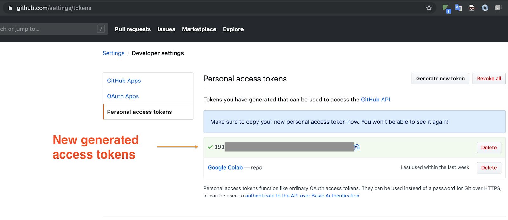Open the Google Colab token link
This screenshot has width=508, height=220.
point(225,168)
